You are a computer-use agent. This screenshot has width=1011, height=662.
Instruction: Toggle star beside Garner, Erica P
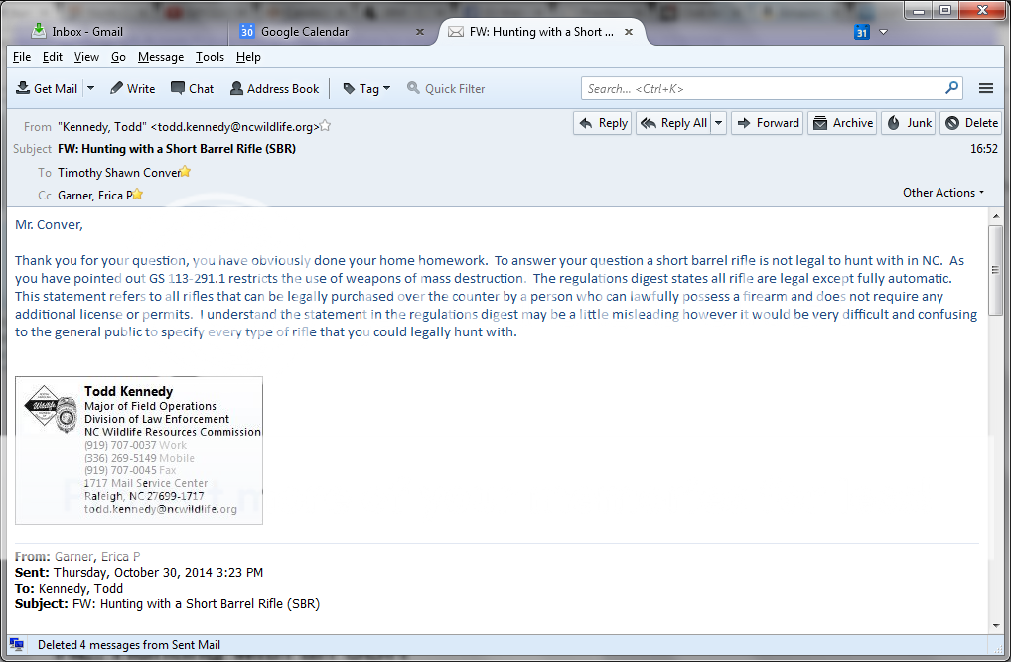click(x=138, y=195)
